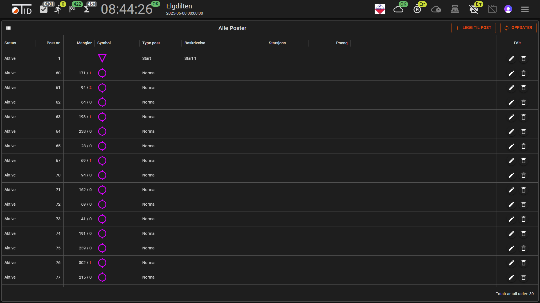The image size is (540, 303).
Task: Click the disabled TV screen icon
Action: click(x=492, y=9)
